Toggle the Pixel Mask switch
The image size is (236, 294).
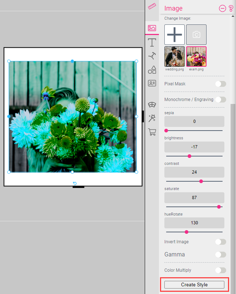coord(221,84)
